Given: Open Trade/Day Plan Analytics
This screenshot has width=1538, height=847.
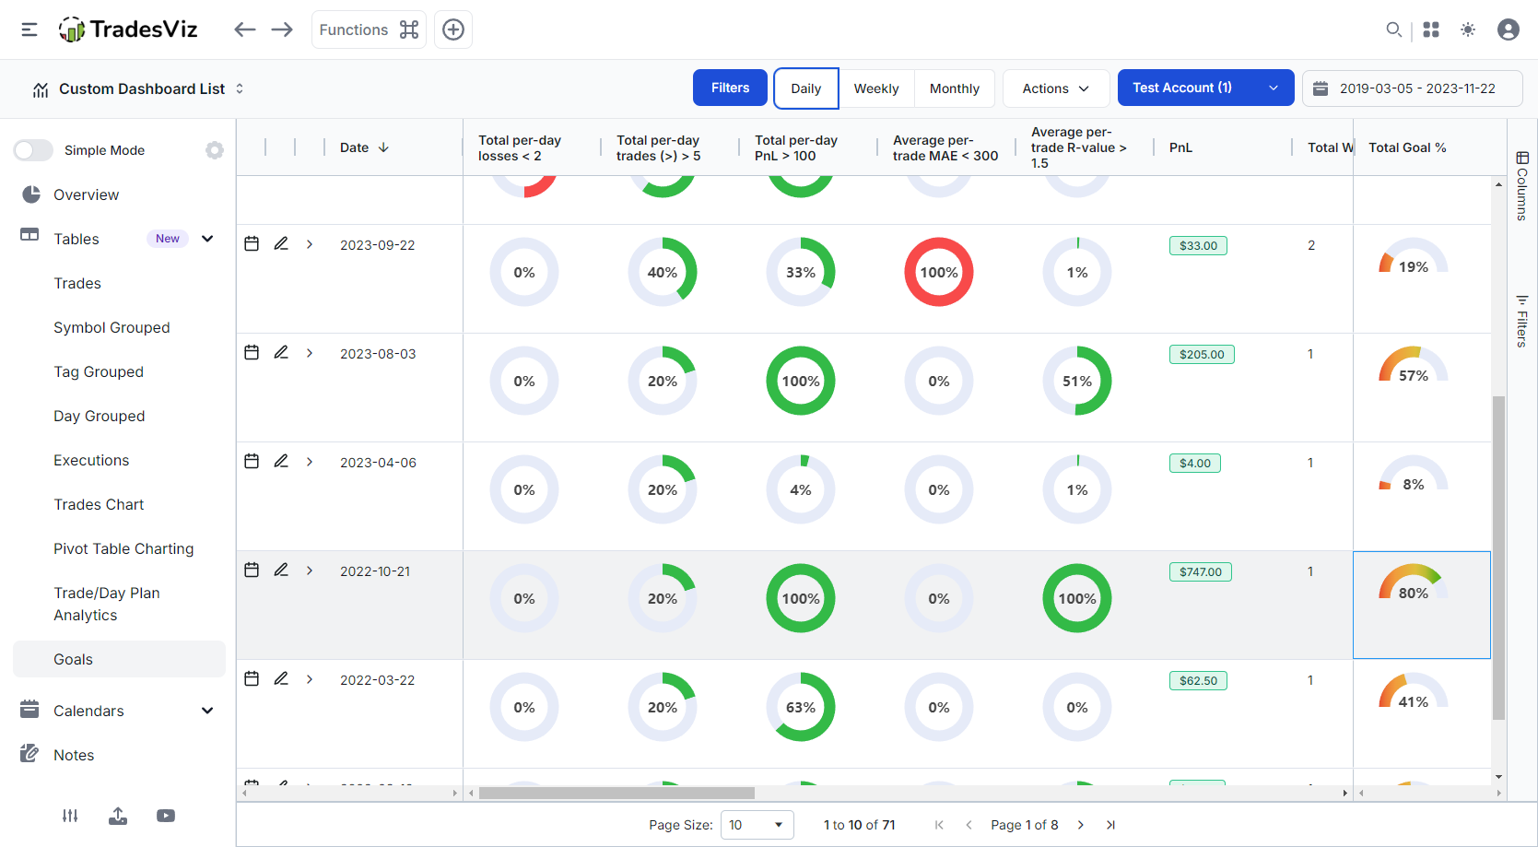Looking at the screenshot, I should point(107,604).
